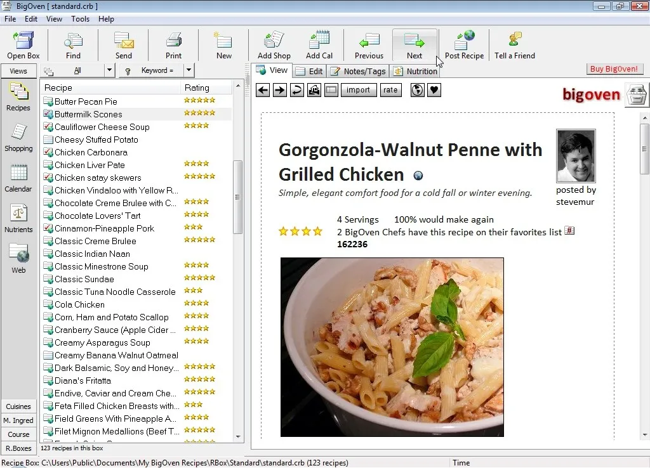Click the checkmark icon beside Chicken Carbonara

click(x=48, y=152)
